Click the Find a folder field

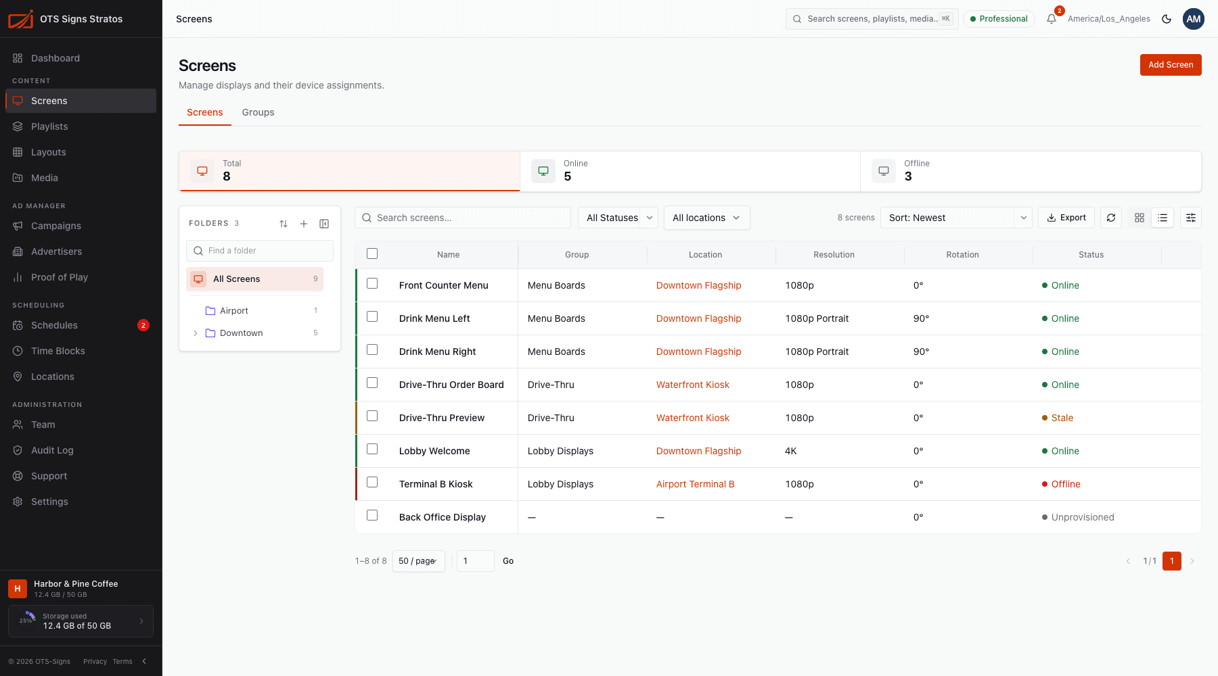pyautogui.click(x=260, y=251)
